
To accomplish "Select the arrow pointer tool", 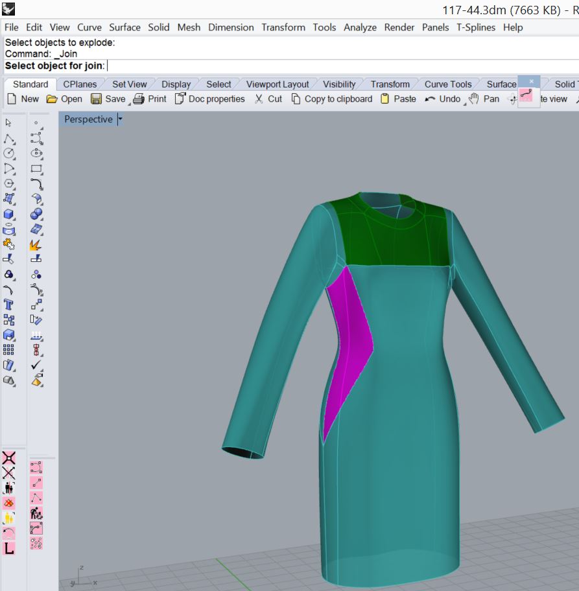I will (x=8, y=122).
